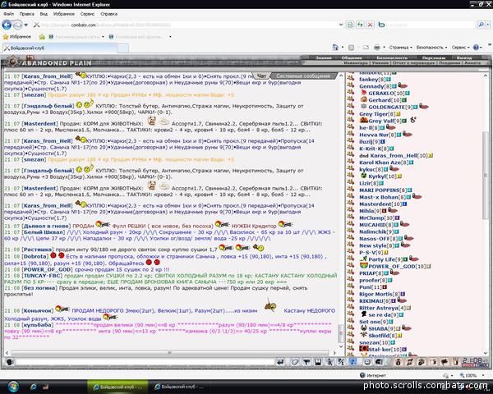This screenshot has width=493, height=394.
Task: Click the private message icon next to Masterdent
Action: click(351, 204)
